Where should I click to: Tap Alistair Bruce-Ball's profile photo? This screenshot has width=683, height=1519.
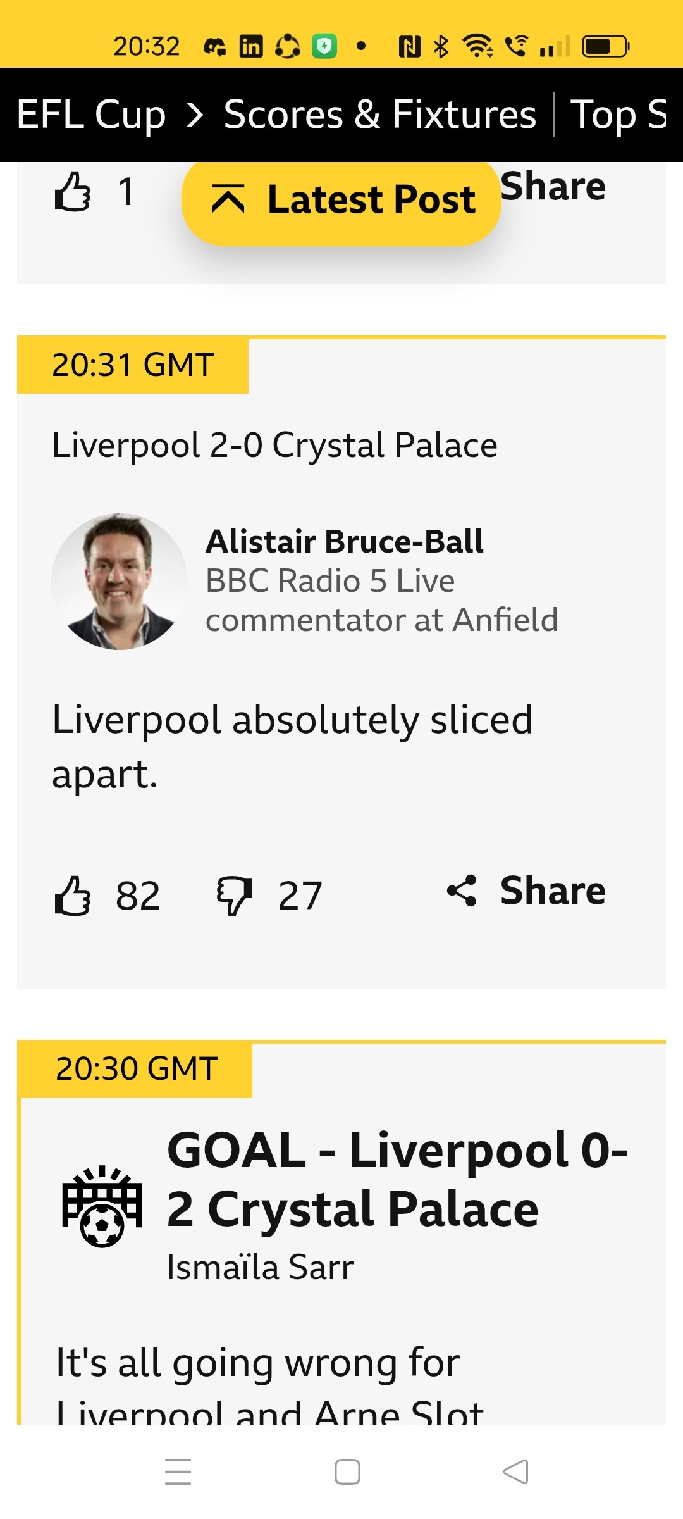(120, 581)
